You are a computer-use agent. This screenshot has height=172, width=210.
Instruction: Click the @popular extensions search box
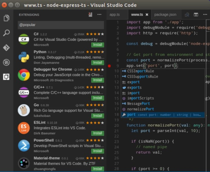tap(61, 25)
